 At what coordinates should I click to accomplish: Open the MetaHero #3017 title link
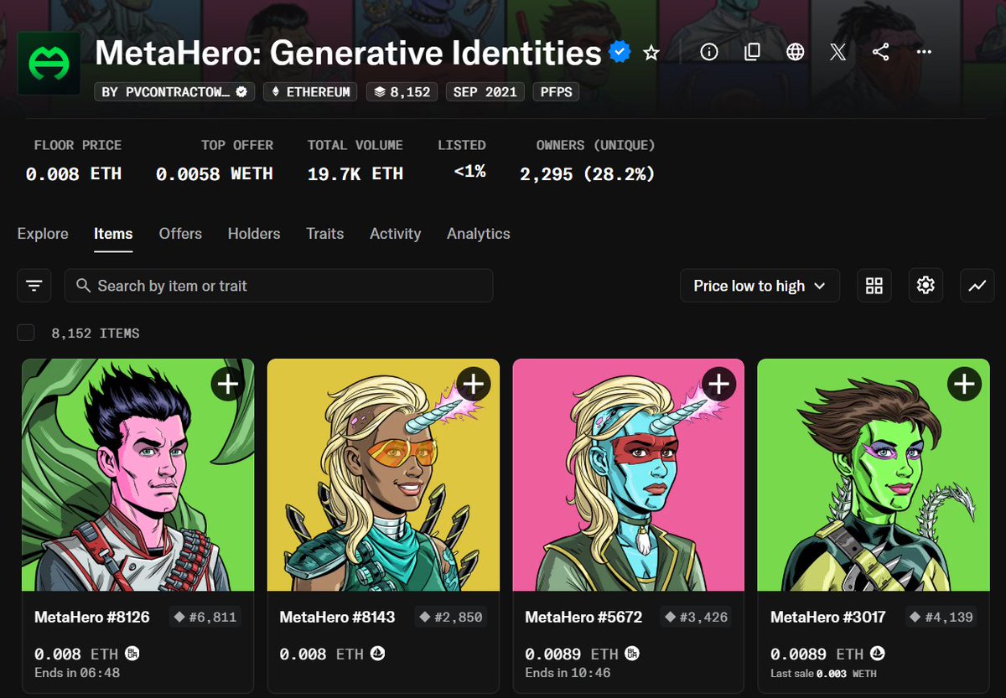pos(828,618)
